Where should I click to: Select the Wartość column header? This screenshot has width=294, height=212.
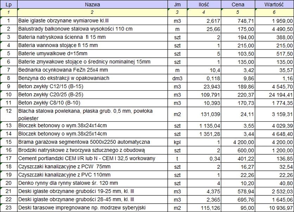point(274,4)
